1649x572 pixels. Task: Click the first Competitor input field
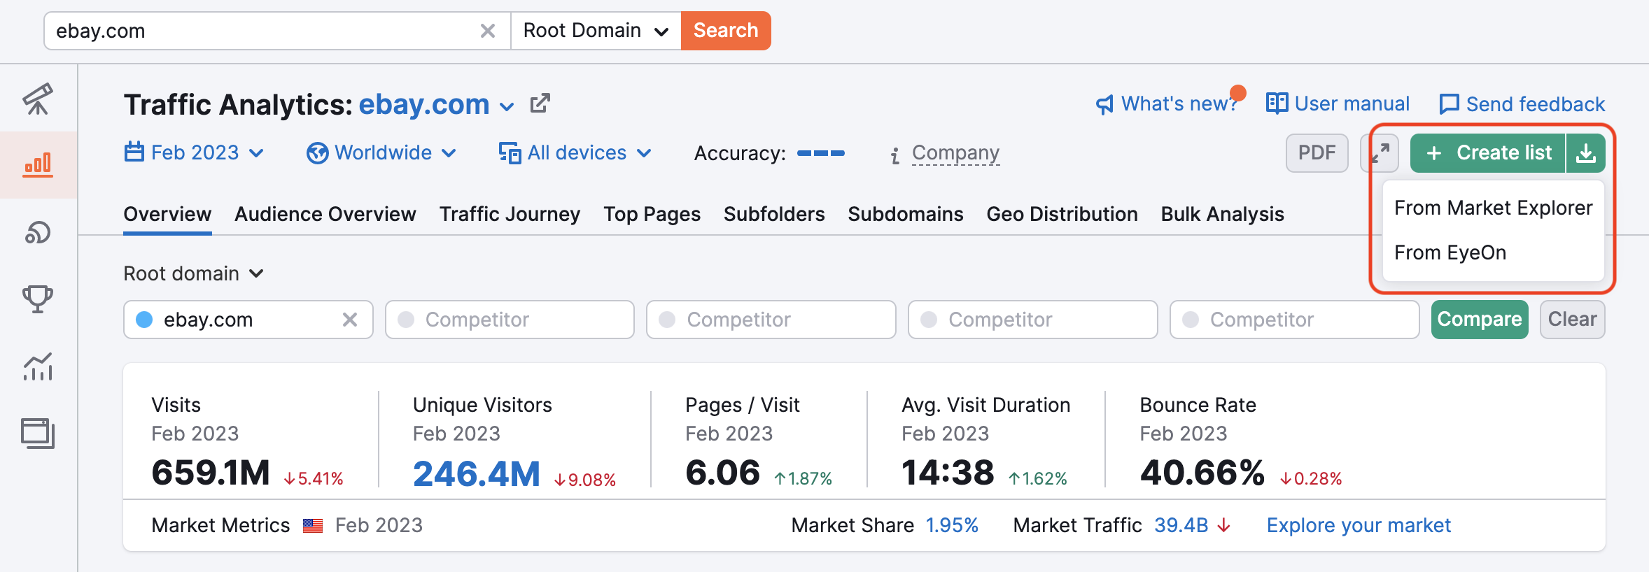tap(510, 320)
